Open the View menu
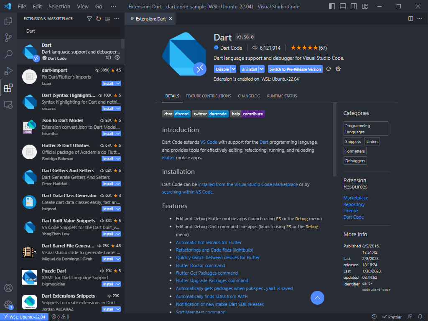 point(82,6)
